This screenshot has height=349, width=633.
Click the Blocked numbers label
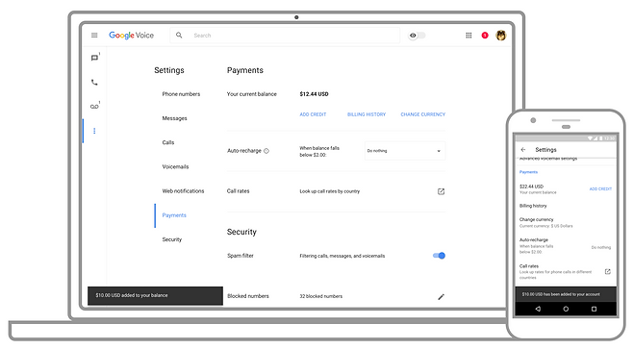(x=248, y=296)
